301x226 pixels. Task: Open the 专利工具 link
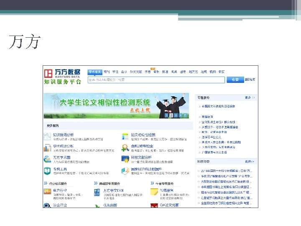coord(60,169)
